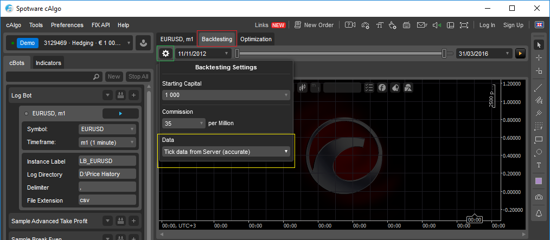The image size is (550, 240).
Task: Change language via UK flag icon
Action: pyautogui.click(x=539, y=25)
